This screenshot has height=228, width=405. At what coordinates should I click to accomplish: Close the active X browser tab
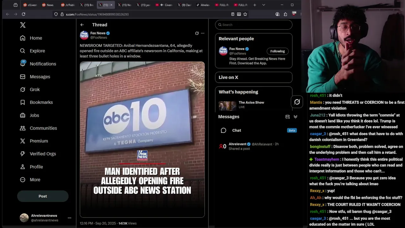(x=111, y=5)
